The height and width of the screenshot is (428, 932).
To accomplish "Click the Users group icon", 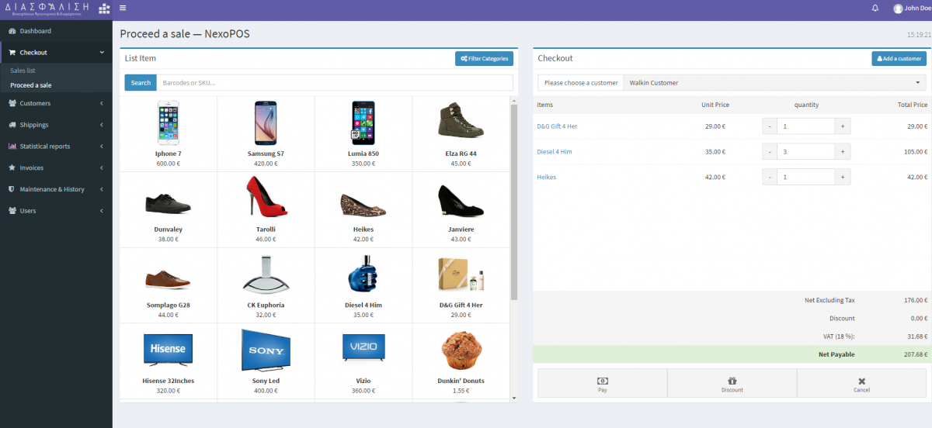I will [x=12, y=211].
